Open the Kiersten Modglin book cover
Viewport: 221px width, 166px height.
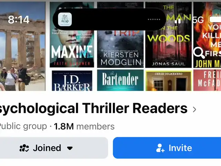click(121, 35)
